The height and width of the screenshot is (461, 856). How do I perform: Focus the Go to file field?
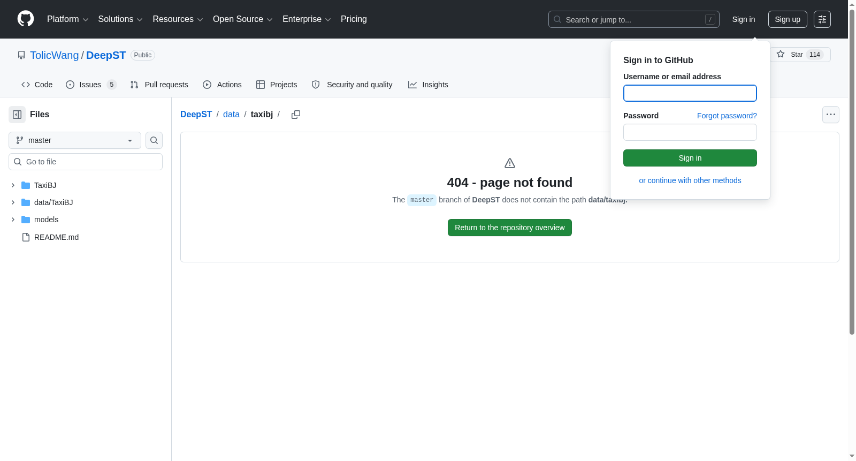86,162
